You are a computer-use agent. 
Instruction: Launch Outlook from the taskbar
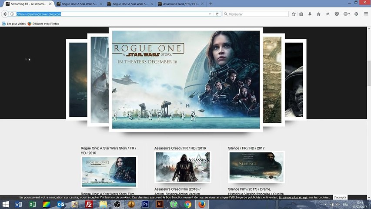point(61,204)
